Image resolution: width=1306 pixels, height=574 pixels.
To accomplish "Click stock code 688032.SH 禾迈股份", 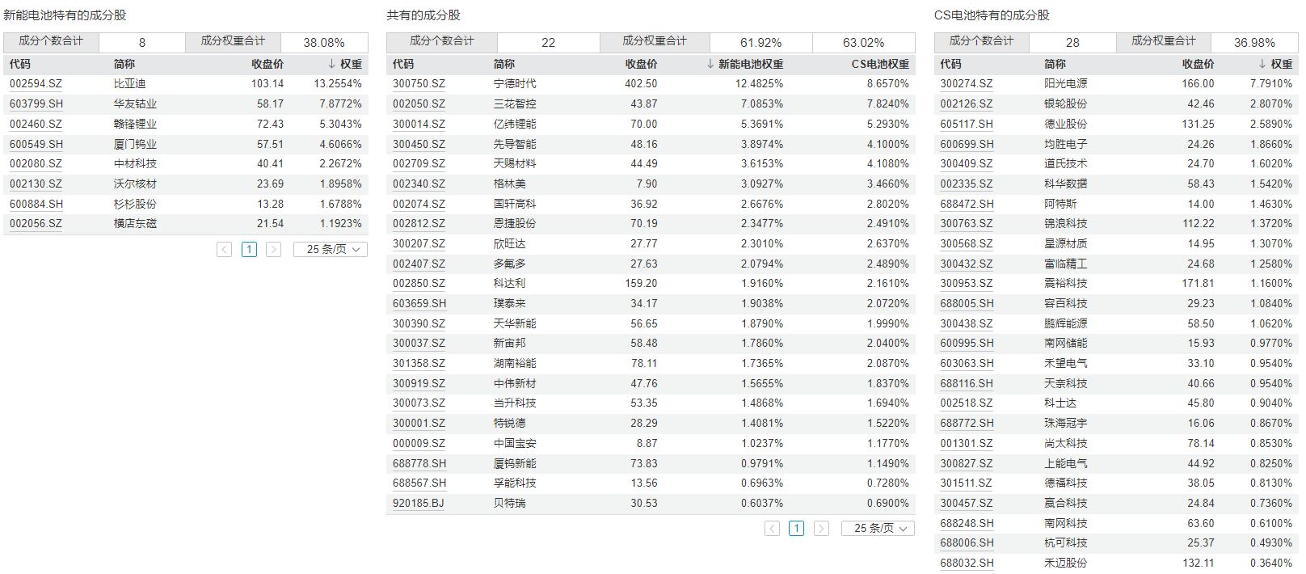I will 967,563.
